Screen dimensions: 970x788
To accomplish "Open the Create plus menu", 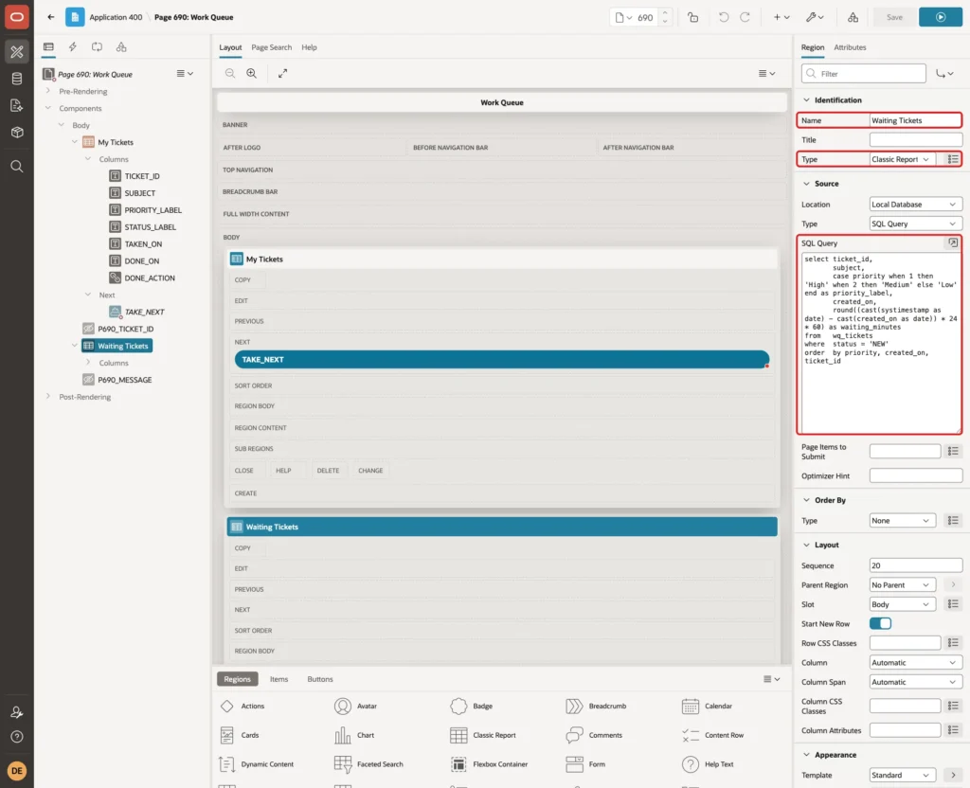I will [781, 17].
